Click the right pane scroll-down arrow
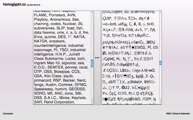 [160, 103]
